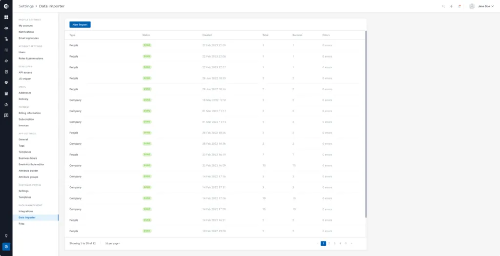Open the notifications bell with red dot
This screenshot has height=256, width=500.
(459, 6)
